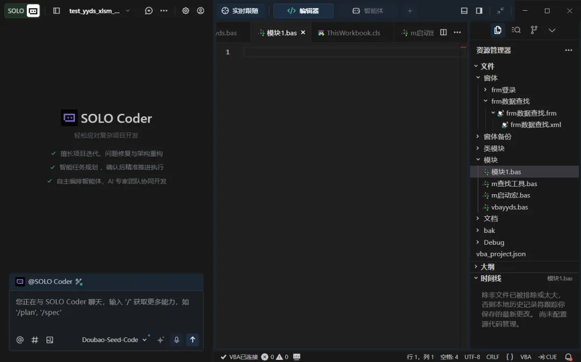Select 模块1.bas in the explorer

[x=525, y=172]
